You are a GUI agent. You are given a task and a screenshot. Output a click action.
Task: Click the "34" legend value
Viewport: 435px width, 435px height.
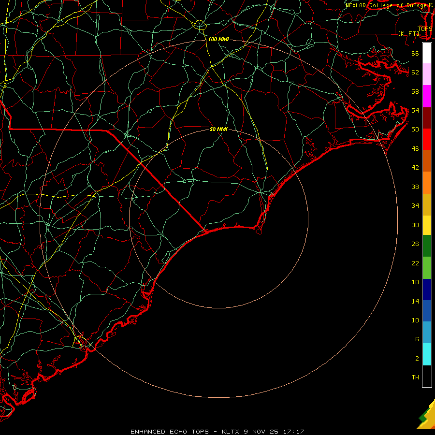pos(415,206)
